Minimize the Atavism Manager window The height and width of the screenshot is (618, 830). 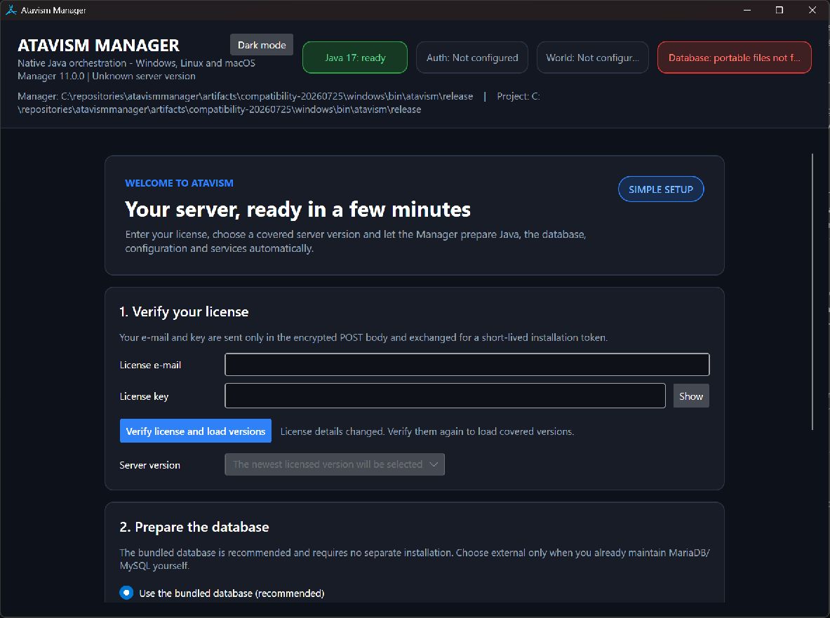747,10
